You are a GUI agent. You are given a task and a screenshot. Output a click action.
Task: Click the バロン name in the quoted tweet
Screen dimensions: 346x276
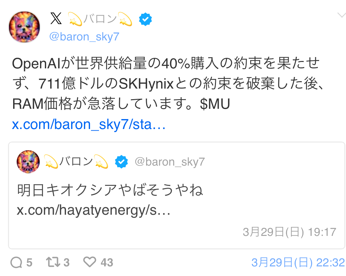76,161
